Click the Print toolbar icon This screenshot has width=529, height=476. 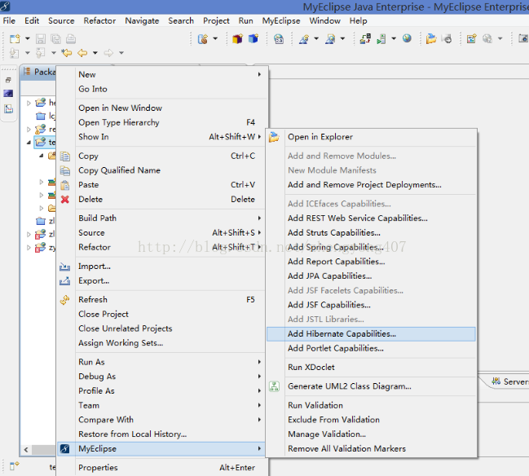71,39
